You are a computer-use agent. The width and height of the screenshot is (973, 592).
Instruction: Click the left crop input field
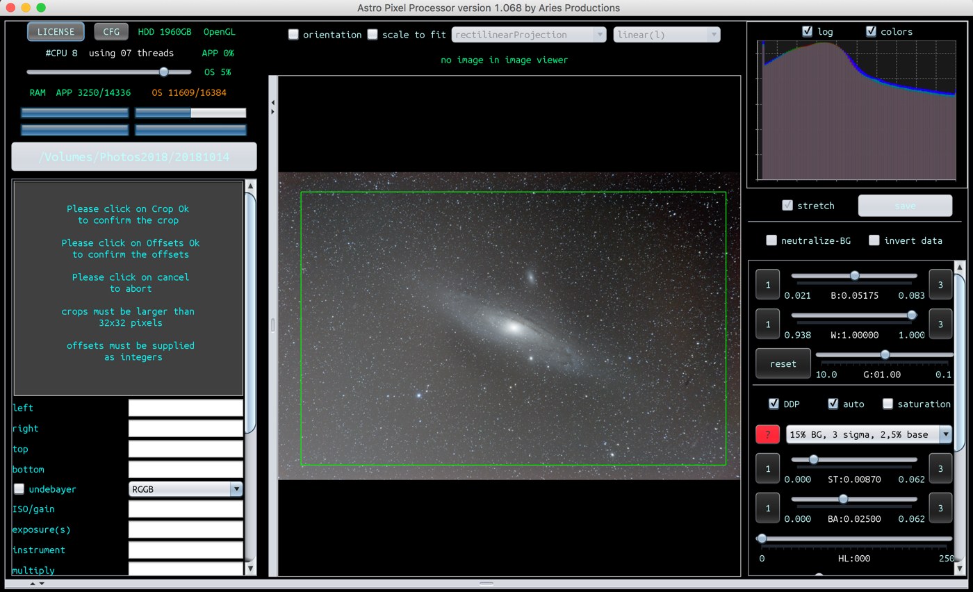click(186, 408)
